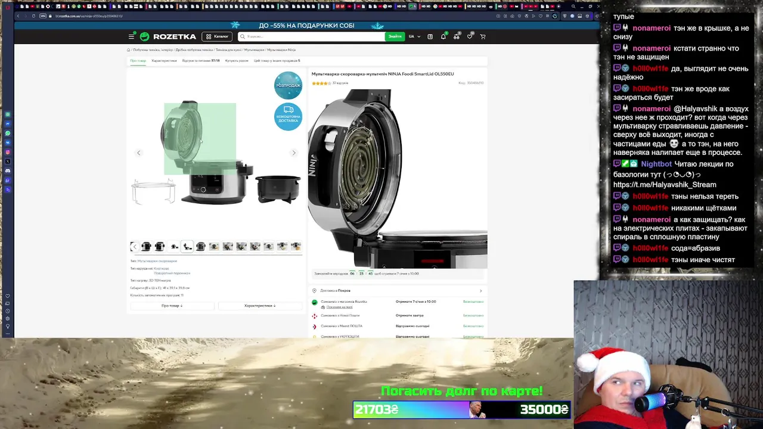763x429 pixels.
Task: Open the shopping cart icon
Action: point(483,36)
